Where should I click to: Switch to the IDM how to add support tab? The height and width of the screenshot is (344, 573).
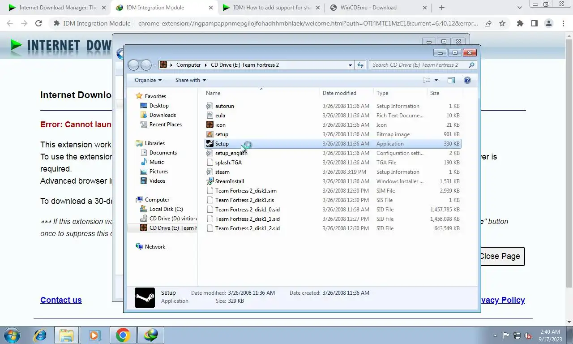coord(270,8)
